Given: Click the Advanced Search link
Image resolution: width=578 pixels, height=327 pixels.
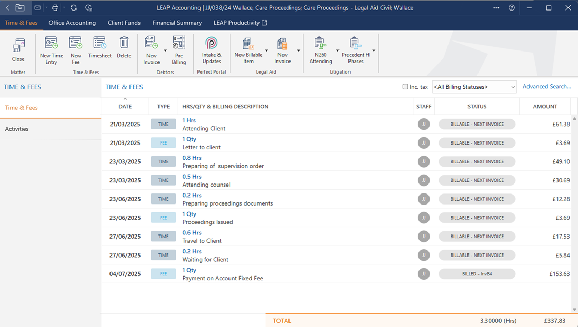Looking at the screenshot, I should pos(546,87).
